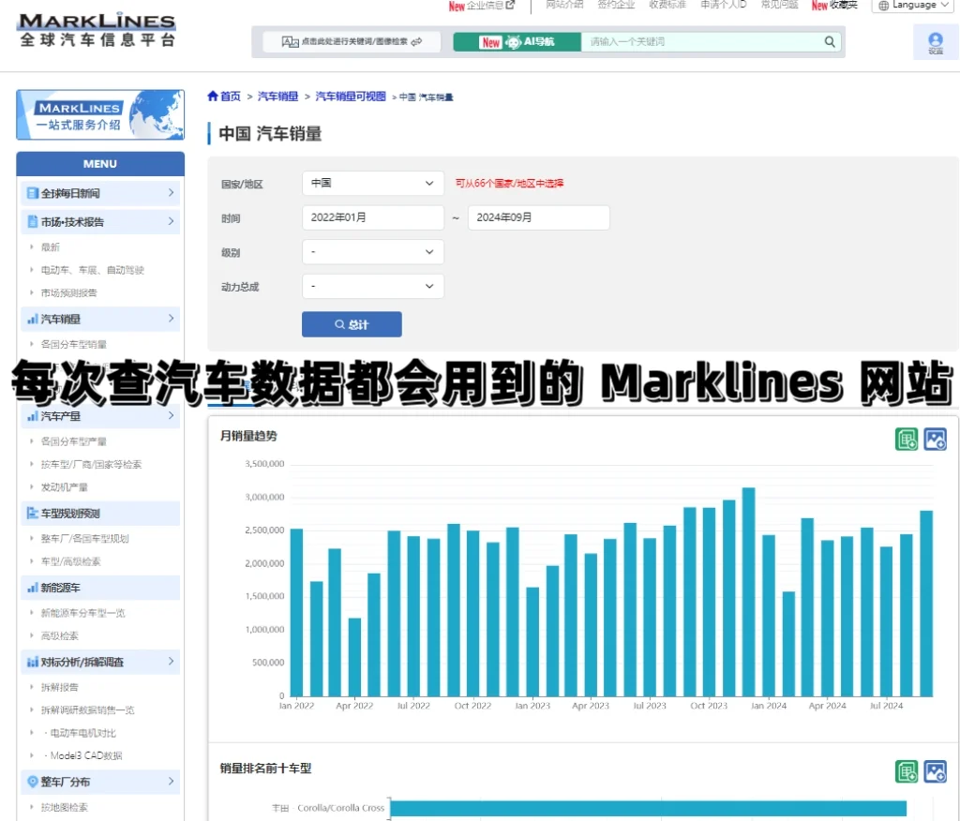Open 市场预测报告 in sidebar
The image size is (960, 821).
68,292
